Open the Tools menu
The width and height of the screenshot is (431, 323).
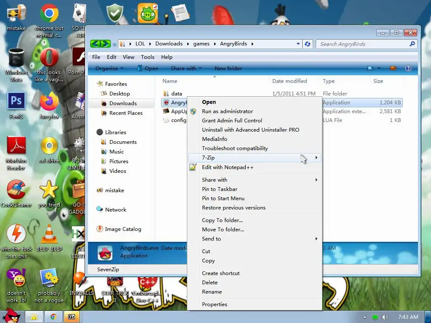148,57
